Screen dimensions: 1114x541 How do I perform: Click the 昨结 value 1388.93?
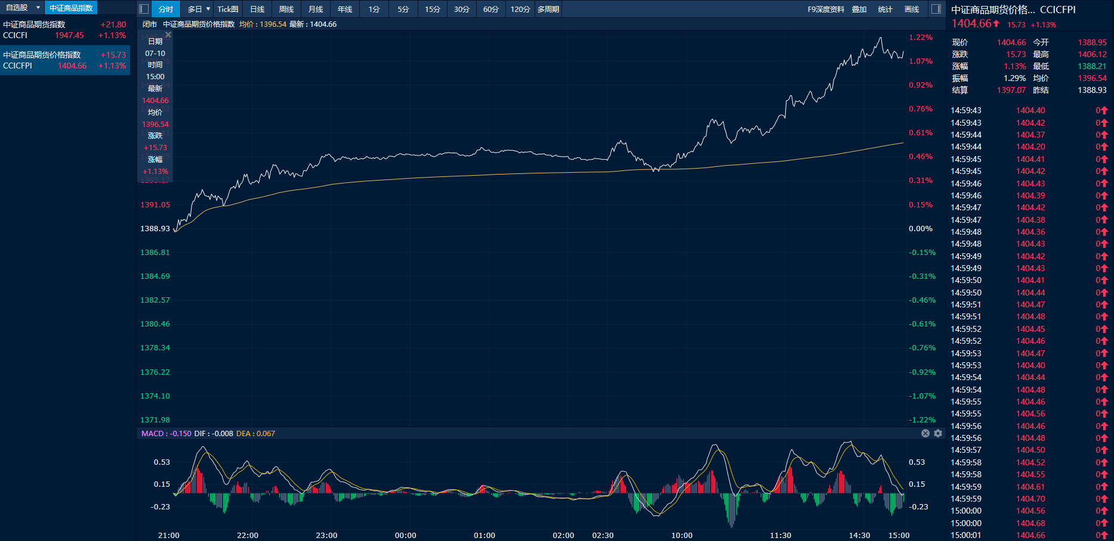pyautogui.click(x=1092, y=90)
